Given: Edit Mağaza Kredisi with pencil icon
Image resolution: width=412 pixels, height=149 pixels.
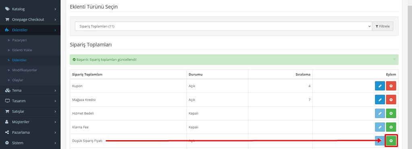Looking at the screenshot, I should click(380, 100).
